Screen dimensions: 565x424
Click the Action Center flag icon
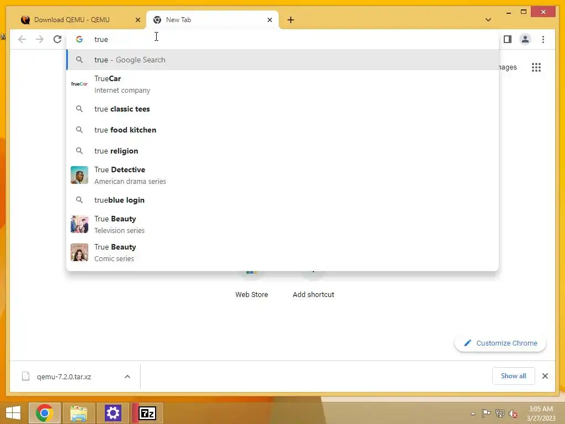pyautogui.click(x=486, y=414)
